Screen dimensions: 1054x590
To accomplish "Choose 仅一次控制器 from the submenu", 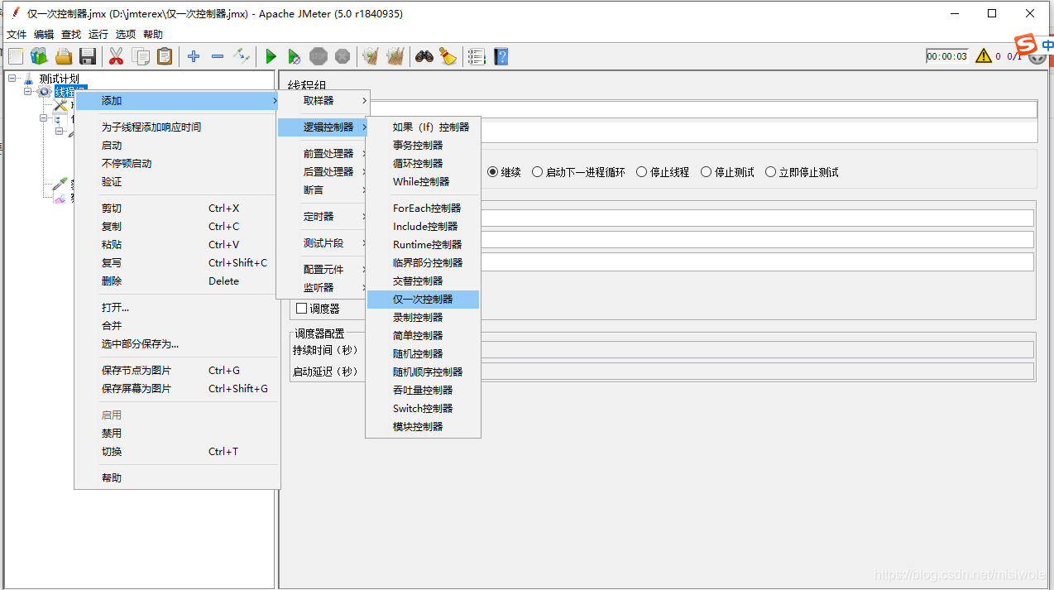I will point(423,299).
